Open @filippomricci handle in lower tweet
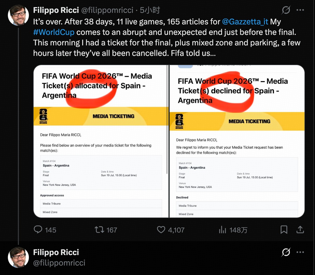Viewport: 315px width, 275px height. pyautogui.click(x=59, y=263)
